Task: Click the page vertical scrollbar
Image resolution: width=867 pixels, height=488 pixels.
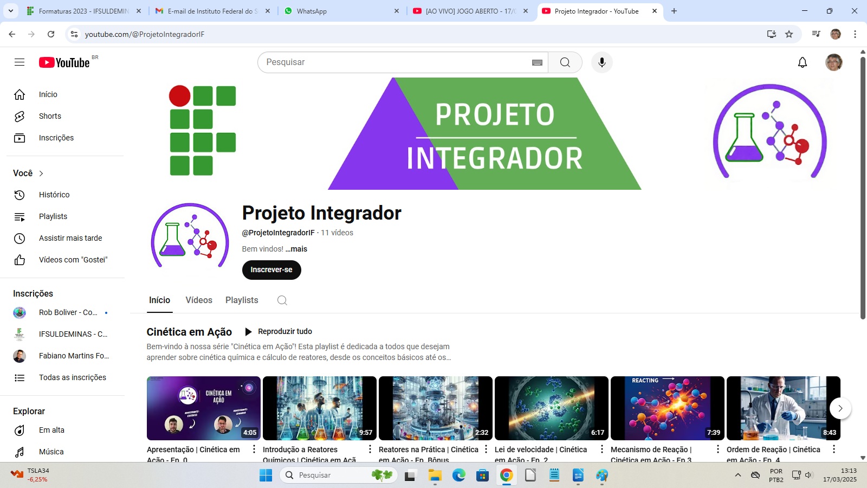Action: coord(863,188)
